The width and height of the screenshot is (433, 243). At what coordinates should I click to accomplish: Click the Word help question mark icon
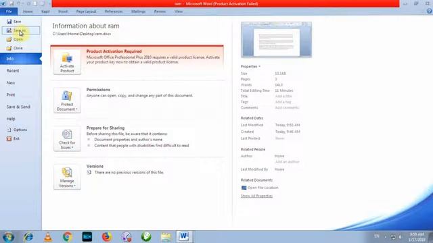(429, 11)
